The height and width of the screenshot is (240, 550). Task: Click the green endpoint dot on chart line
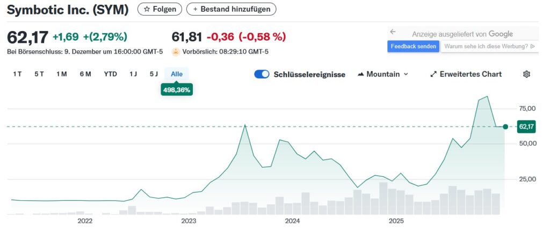(505, 126)
